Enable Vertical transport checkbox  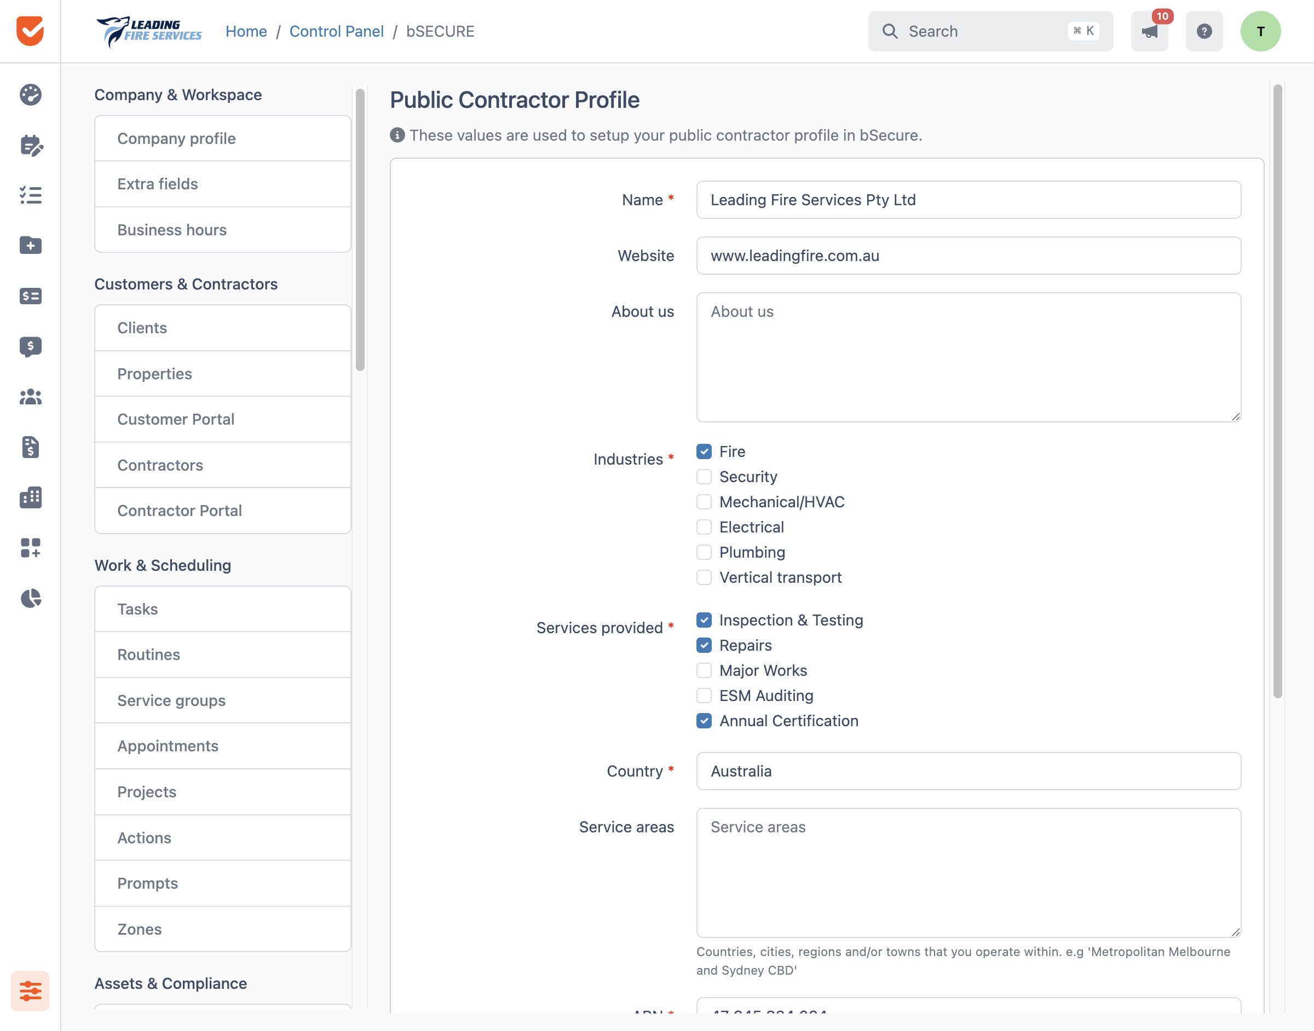[x=704, y=577]
